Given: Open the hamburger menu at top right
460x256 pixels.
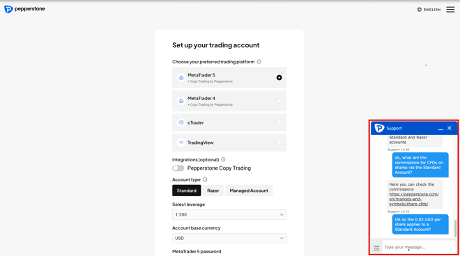Looking at the screenshot, I should point(450,9).
